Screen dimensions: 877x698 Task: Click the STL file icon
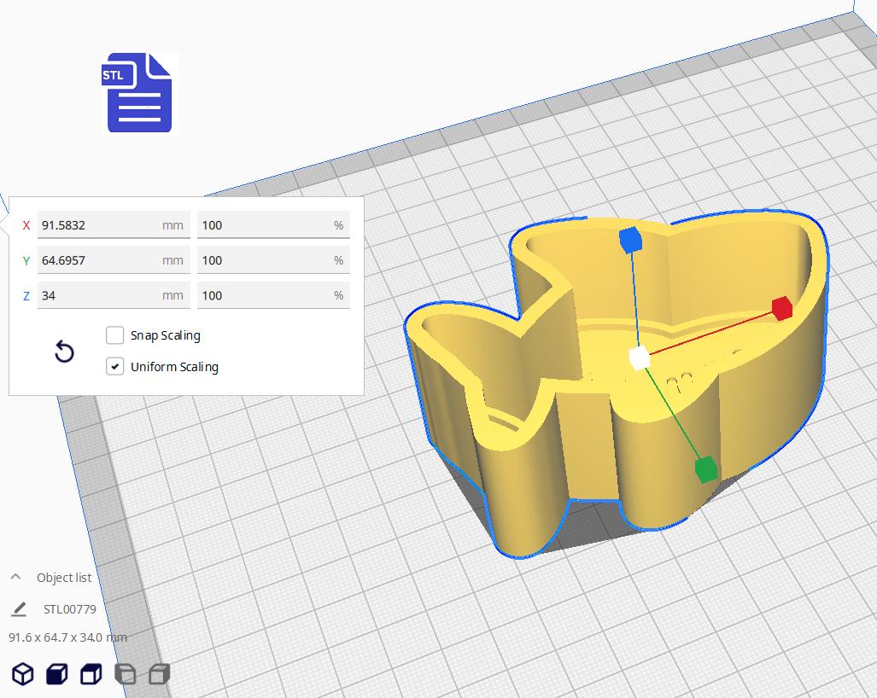coord(139,93)
